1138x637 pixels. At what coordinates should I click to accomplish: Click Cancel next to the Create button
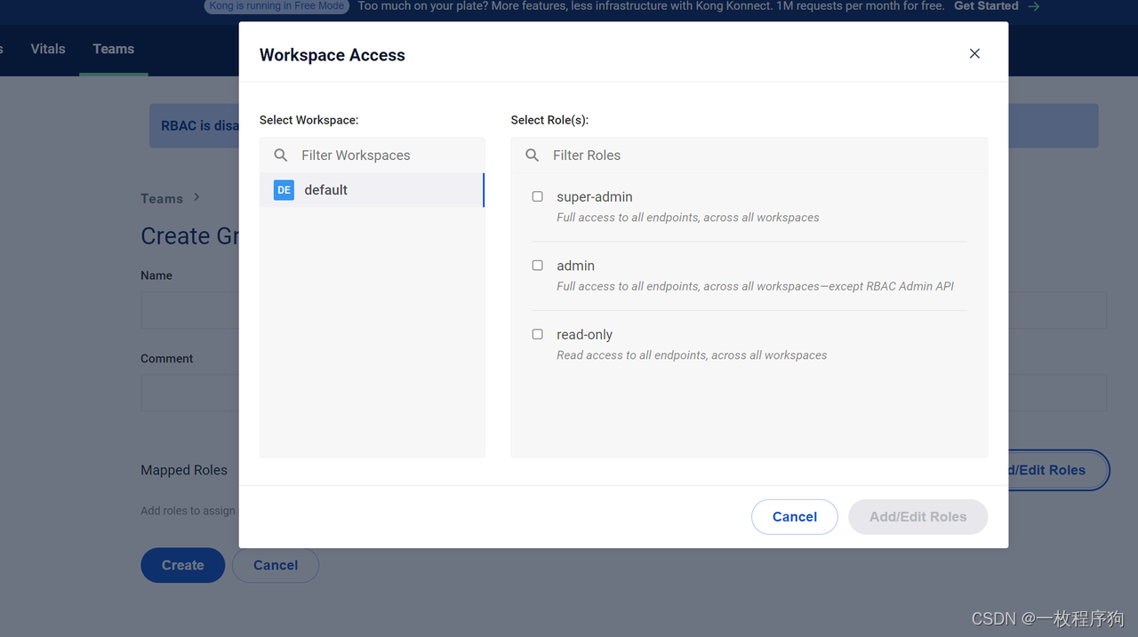[x=276, y=565]
